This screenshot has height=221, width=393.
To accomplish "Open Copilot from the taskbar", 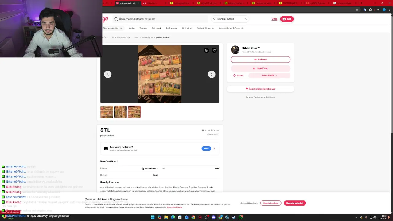I will point(159,217).
